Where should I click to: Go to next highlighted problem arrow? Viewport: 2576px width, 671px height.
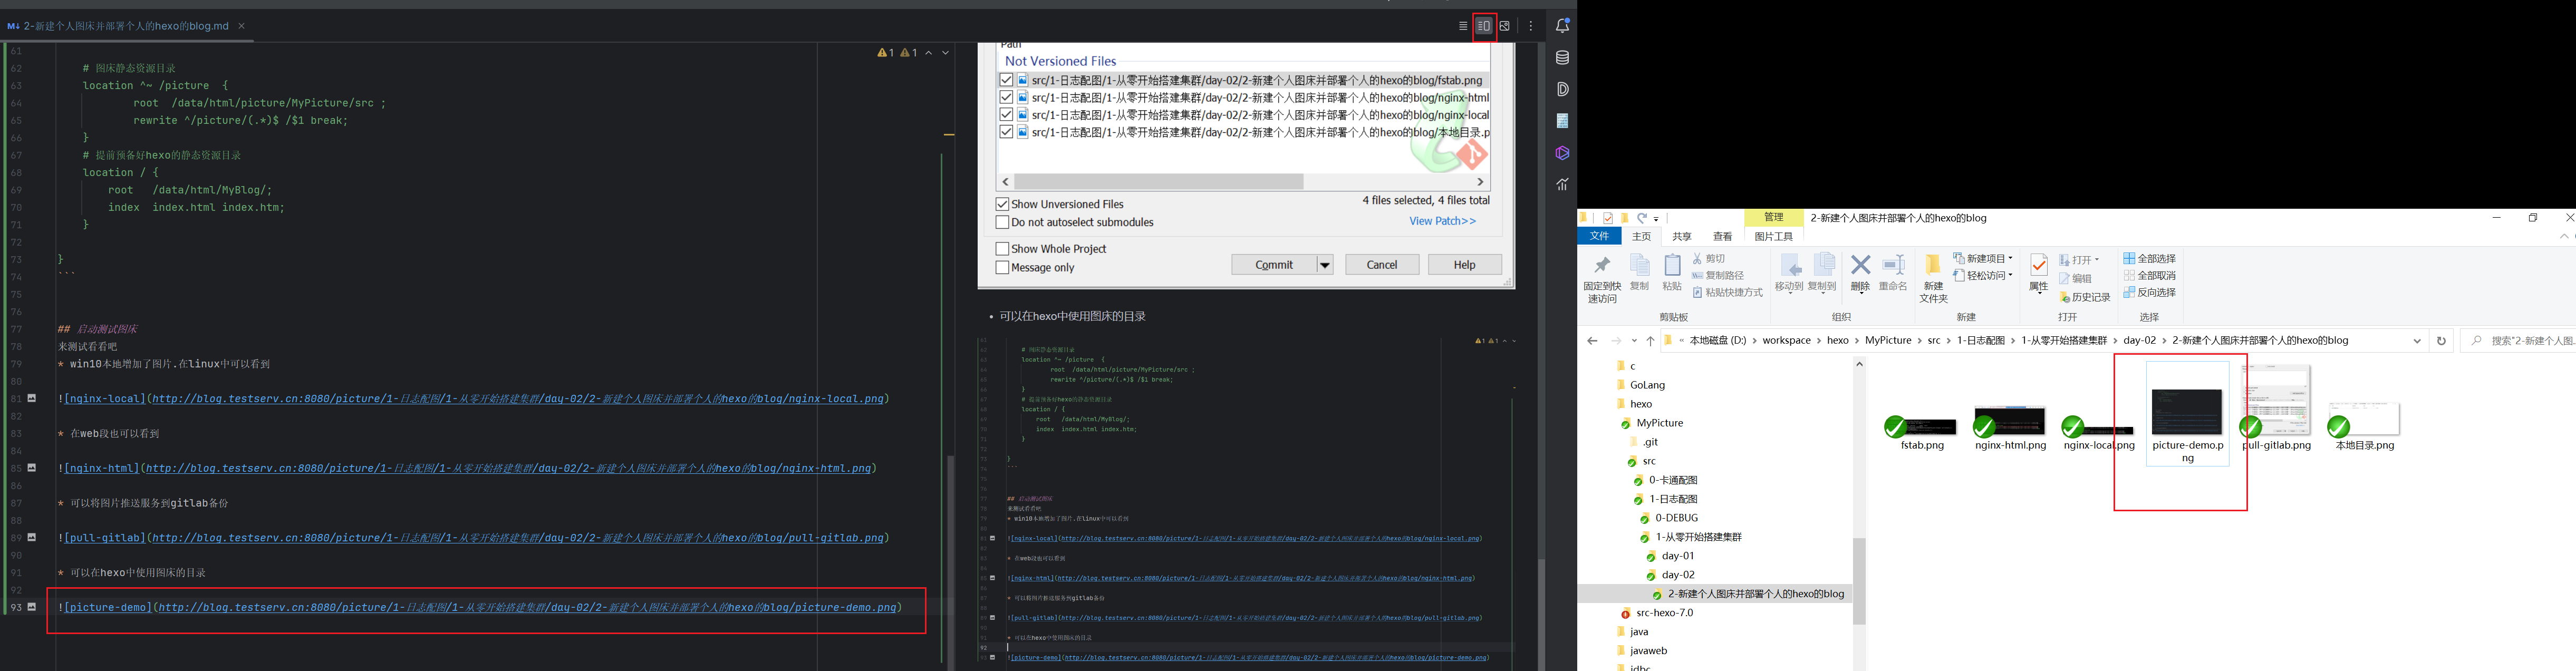coord(945,52)
